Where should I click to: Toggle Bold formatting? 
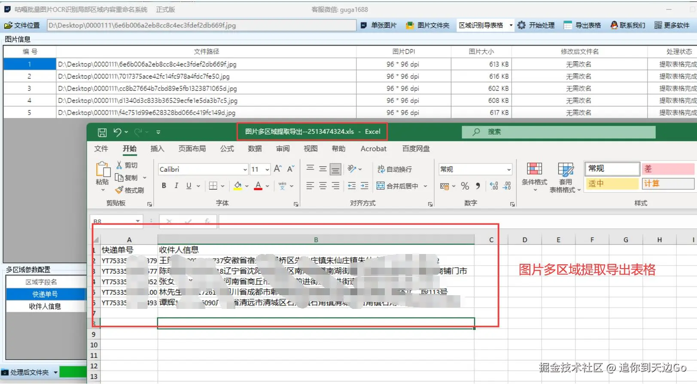[x=164, y=186]
